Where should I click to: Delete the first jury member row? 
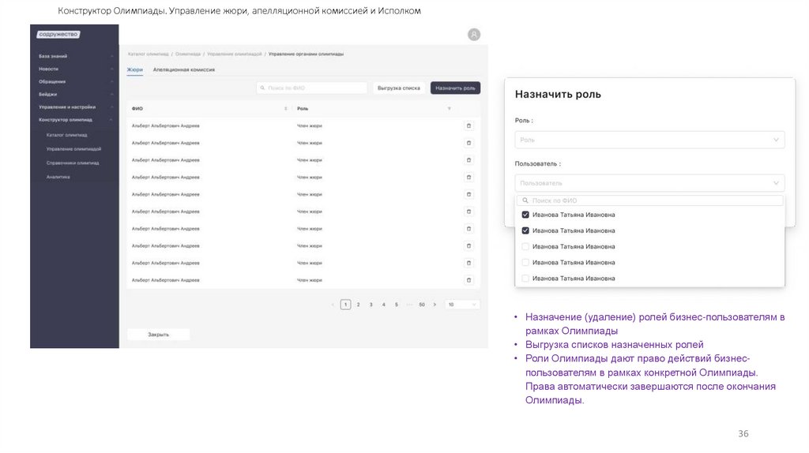468,125
